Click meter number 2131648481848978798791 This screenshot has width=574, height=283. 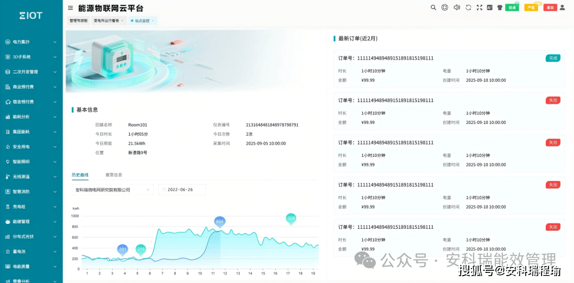272,124
